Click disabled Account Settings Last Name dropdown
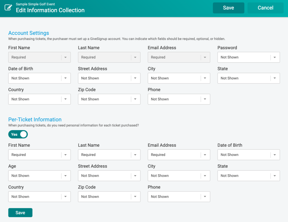This screenshot has height=222, width=288. click(x=109, y=57)
